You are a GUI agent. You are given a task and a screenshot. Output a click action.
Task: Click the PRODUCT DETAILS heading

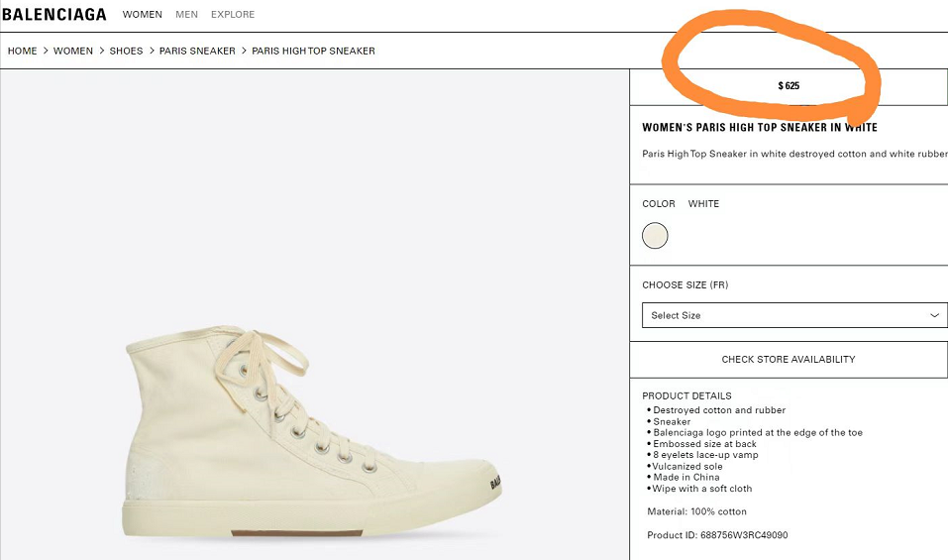pos(686,395)
